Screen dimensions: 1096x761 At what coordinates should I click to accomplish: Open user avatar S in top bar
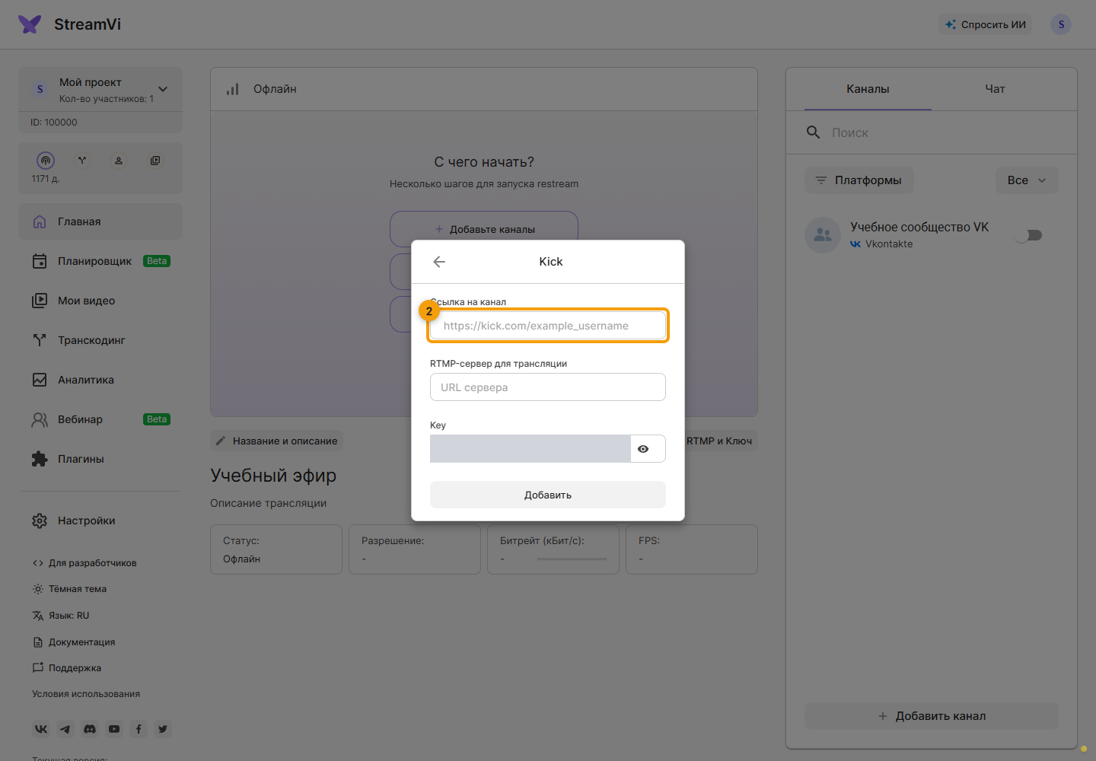click(x=1061, y=24)
